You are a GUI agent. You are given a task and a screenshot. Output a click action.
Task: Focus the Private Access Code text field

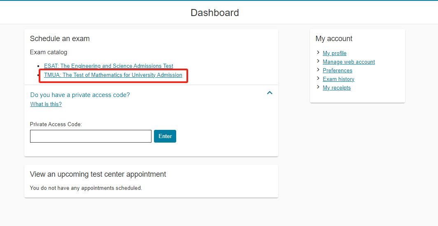[91, 136]
